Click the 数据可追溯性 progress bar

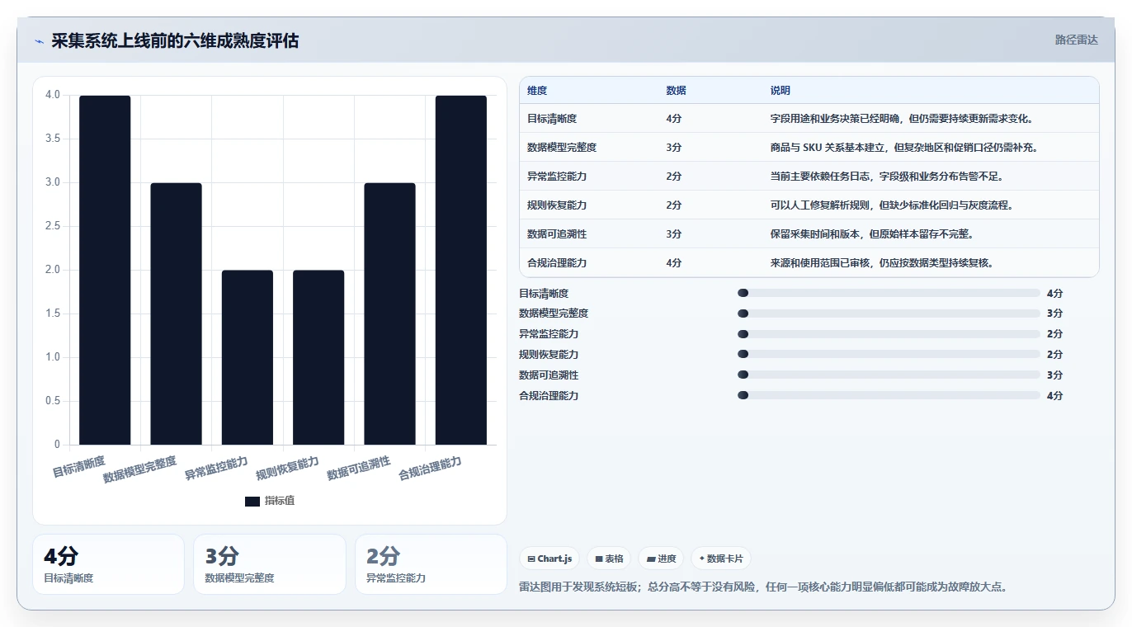tap(889, 375)
